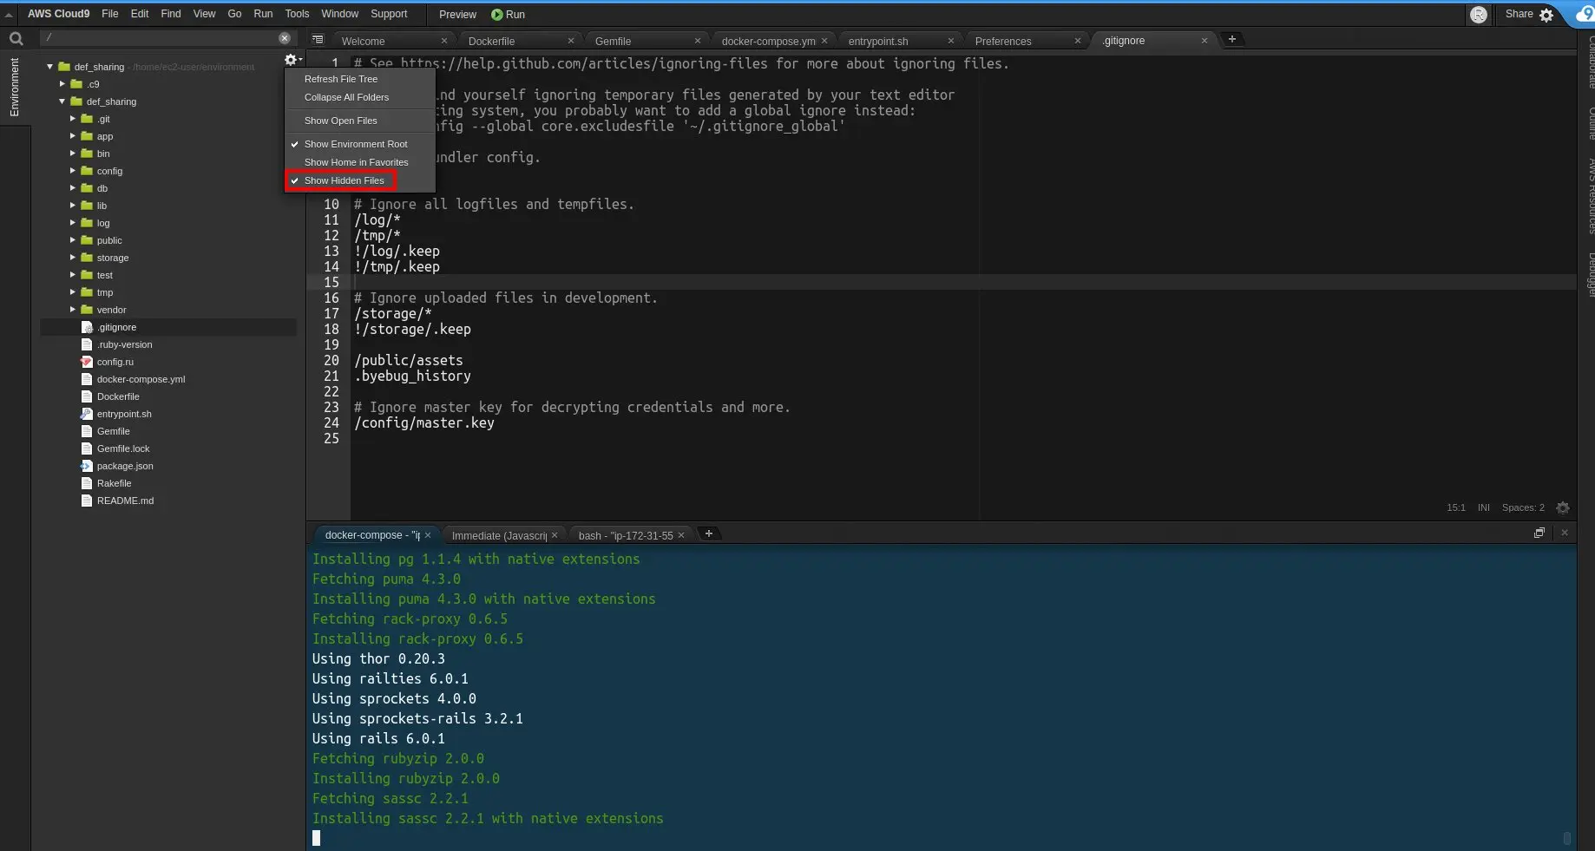The height and width of the screenshot is (851, 1595).
Task: Add a new editor tab with plus
Action: pos(1231,39)
